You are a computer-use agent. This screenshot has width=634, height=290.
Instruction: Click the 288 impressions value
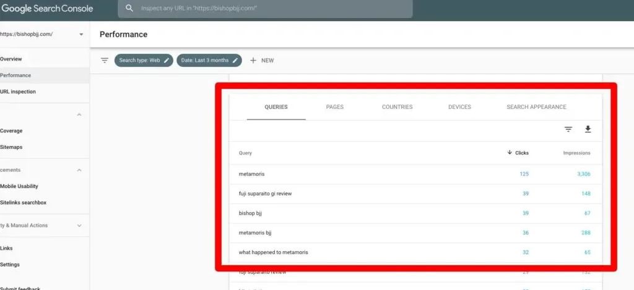click(586, 233)
